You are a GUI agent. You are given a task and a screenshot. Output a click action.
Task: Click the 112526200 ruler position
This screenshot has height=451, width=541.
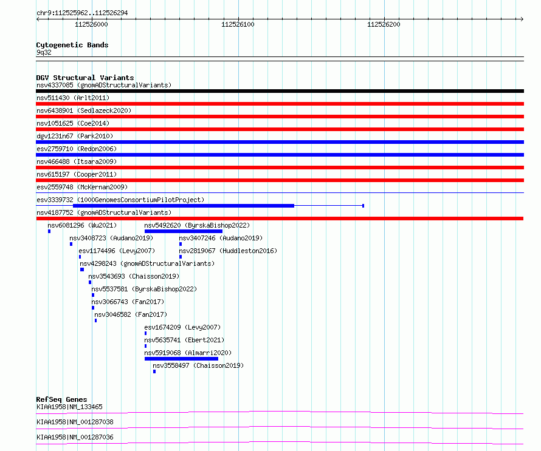click(x=384, y=24)
